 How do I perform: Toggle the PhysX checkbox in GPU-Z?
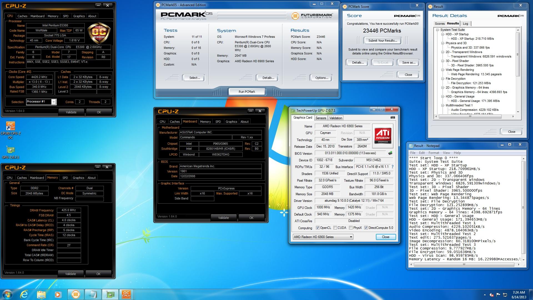click(x=351, y=228)
